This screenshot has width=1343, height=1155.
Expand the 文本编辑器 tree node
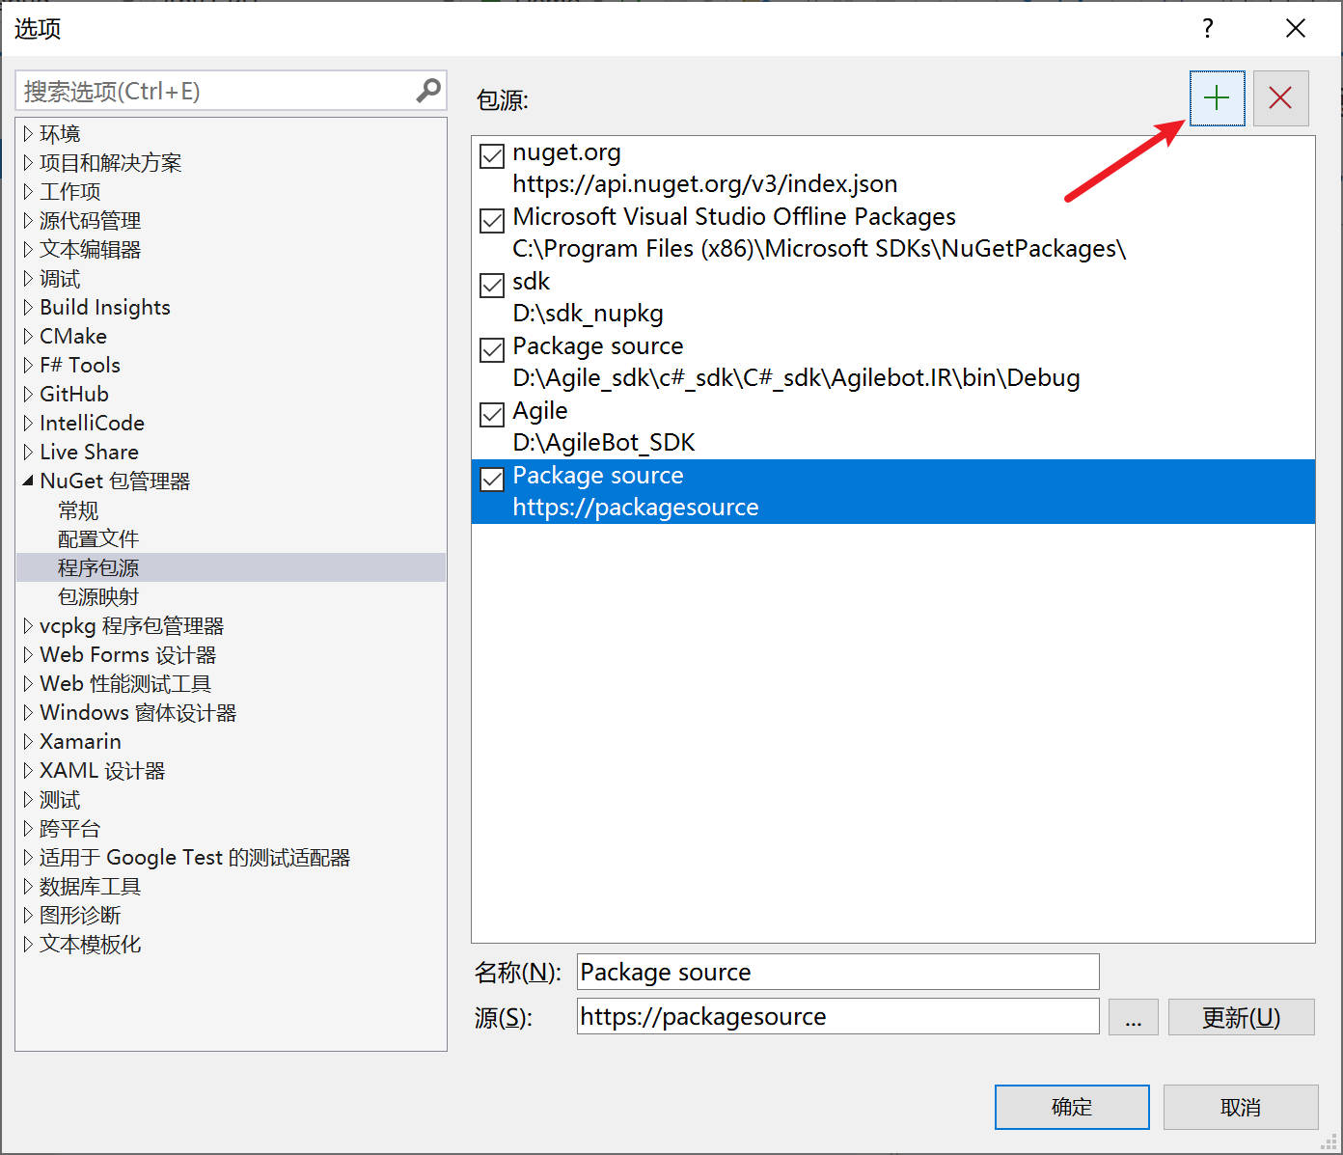(x=28, y=250)
